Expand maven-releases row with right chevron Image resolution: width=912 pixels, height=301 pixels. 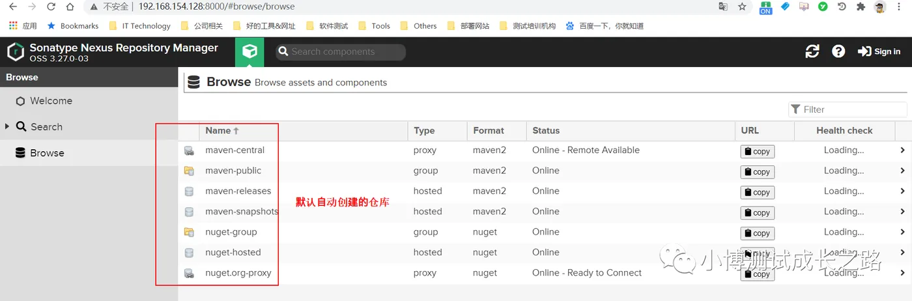[x=903, y=191]
